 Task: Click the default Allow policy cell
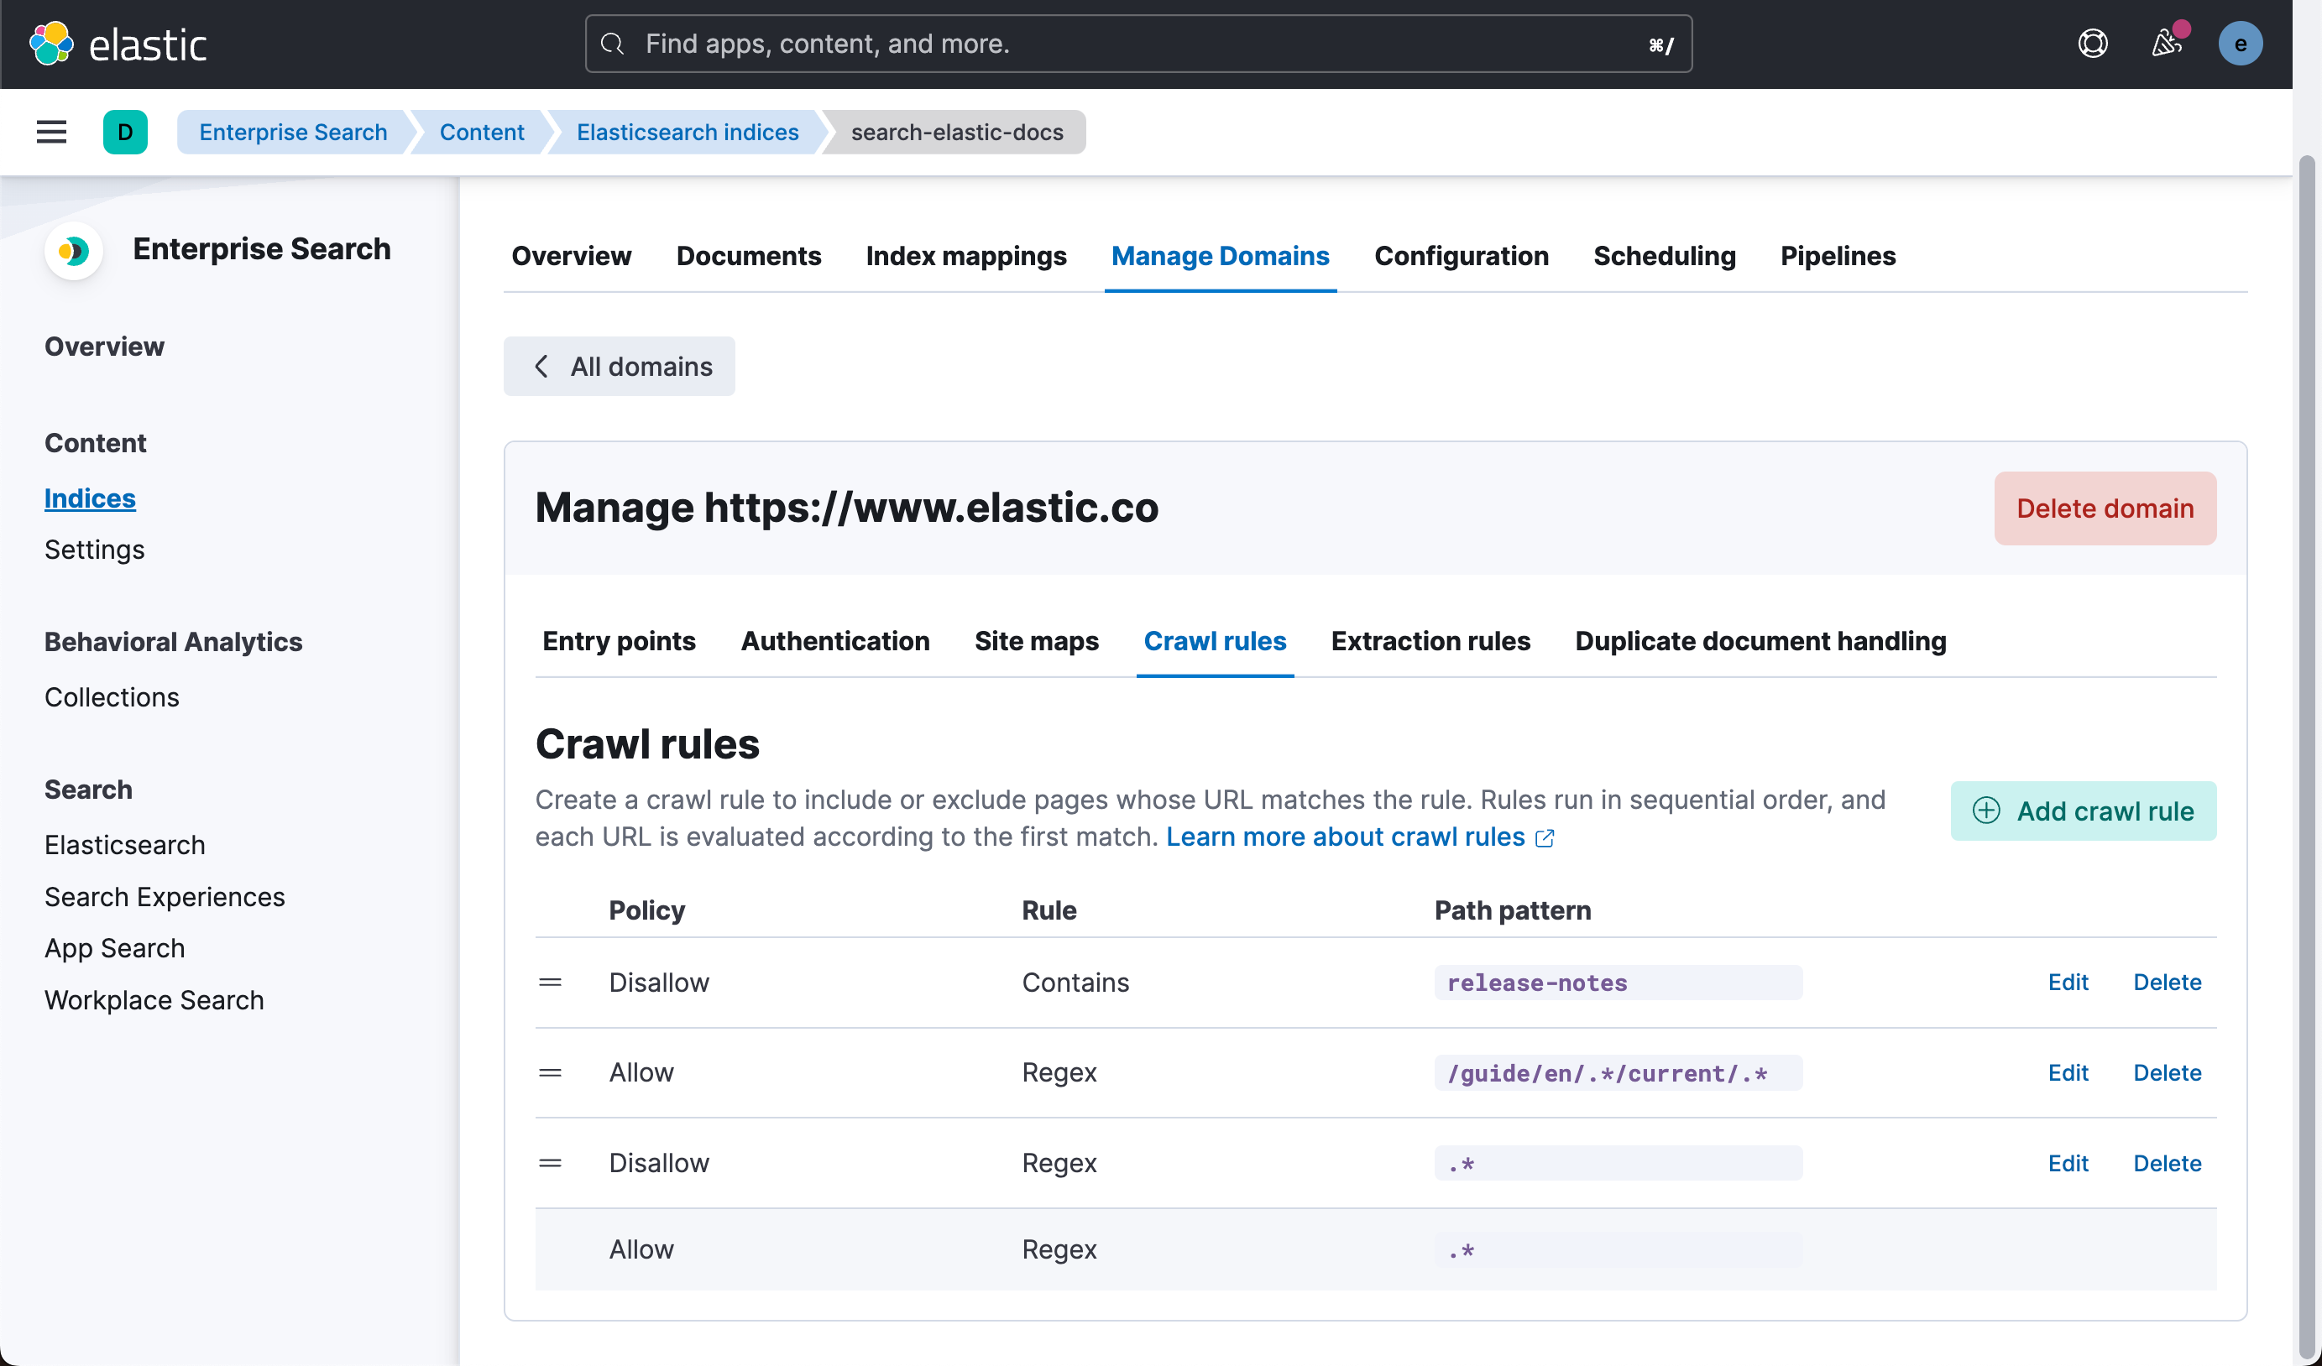pos(641,1249)
